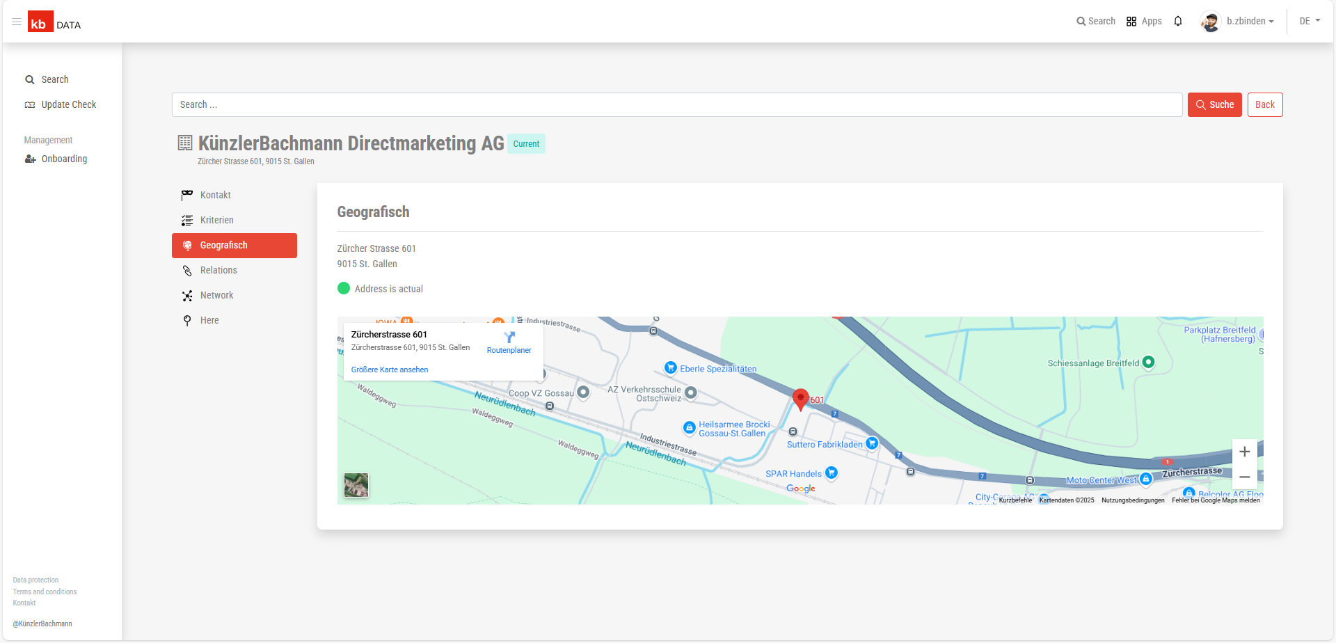Image resolution: width=1336 pixels, height=643 pixels.
Task: Go to Search in the sidebar
Action: pos(47,79)
